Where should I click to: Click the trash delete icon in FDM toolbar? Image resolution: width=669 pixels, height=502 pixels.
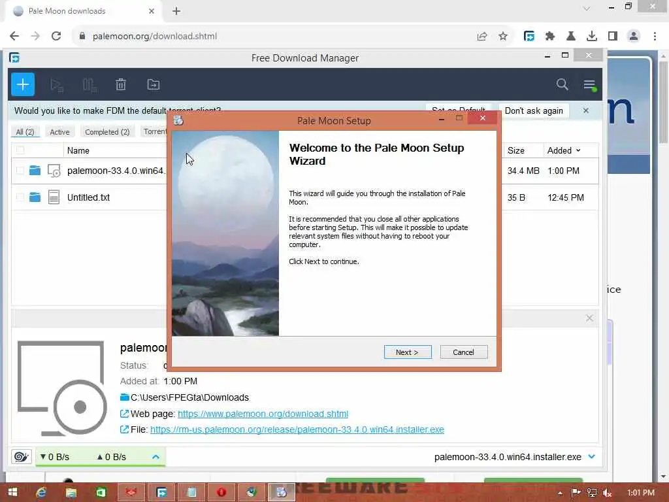point(121,84)
